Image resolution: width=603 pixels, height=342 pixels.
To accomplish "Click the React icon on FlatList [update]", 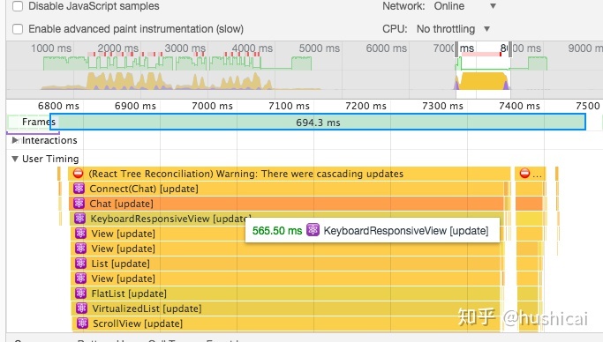I will click(x=80, y=294).
